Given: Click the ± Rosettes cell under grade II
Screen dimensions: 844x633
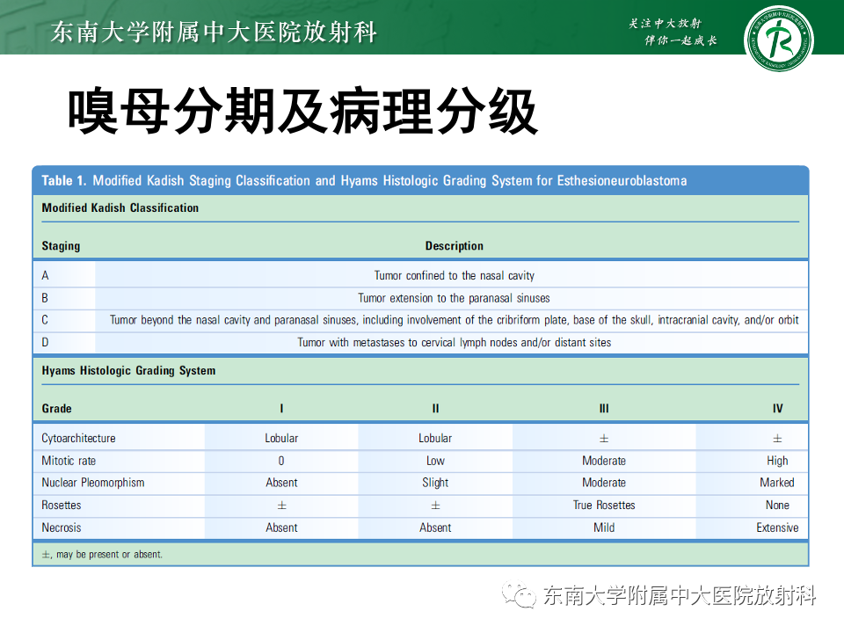Looking at the screenshot, I should pyautogui.click(x=435, y=506).
